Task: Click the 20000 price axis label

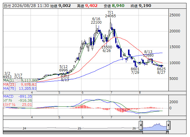Action: coord(175,31)
